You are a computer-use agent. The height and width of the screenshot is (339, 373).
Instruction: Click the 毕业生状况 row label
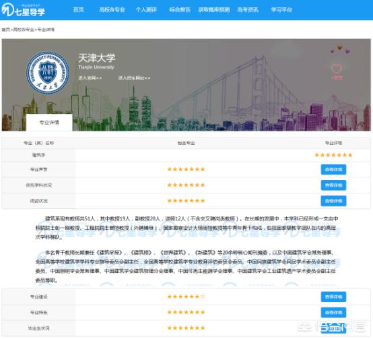(38, 328)
